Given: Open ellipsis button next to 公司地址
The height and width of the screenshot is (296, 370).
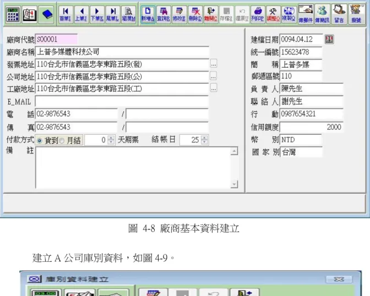Looking at the screenshot, I should tap(213, 76).
